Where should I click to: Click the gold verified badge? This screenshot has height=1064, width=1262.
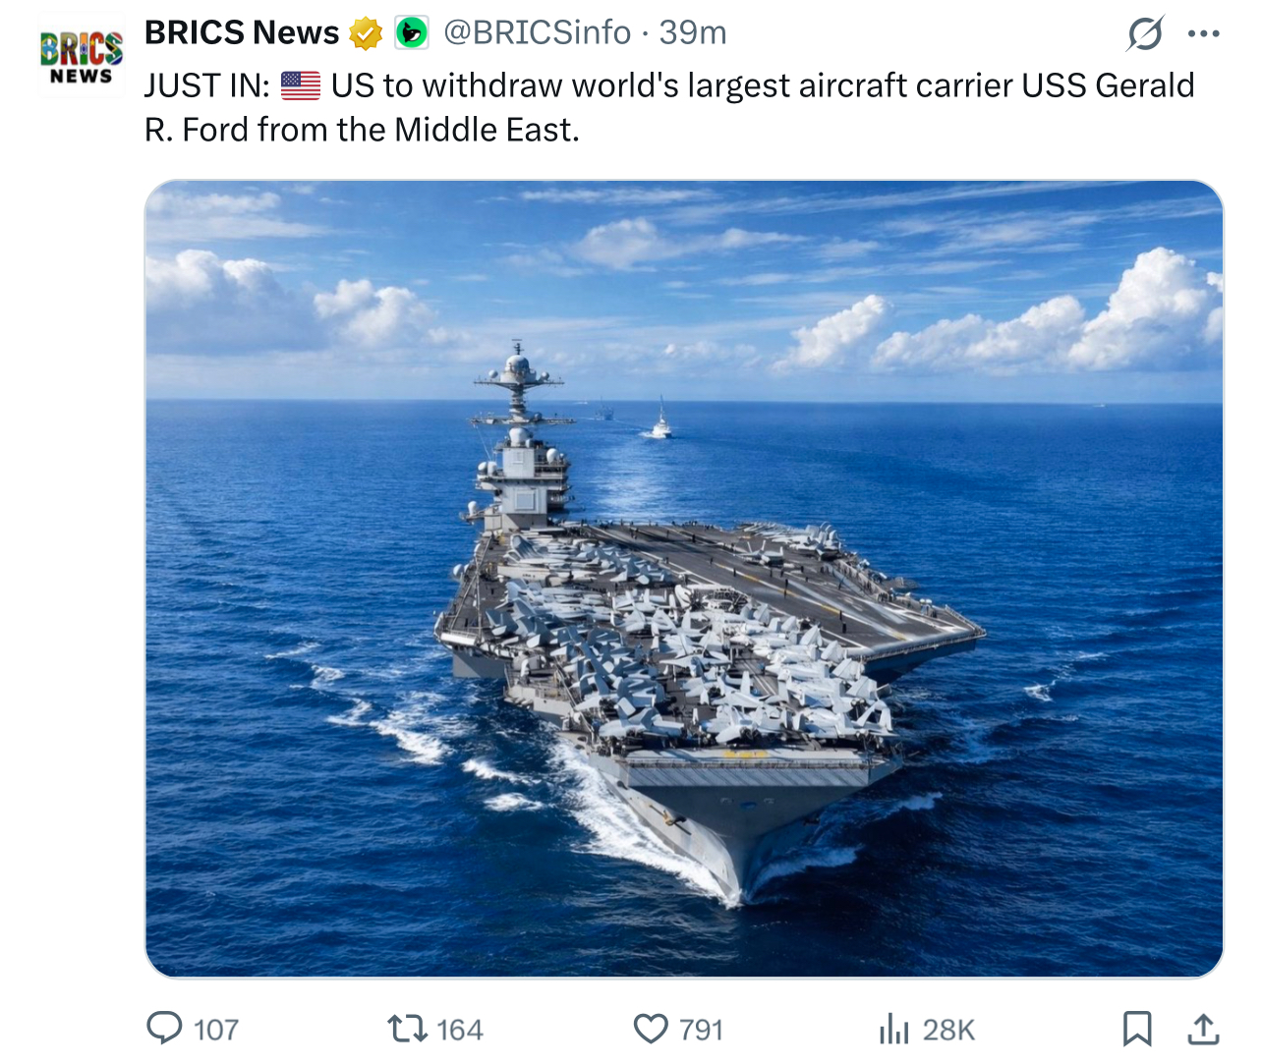367,33
